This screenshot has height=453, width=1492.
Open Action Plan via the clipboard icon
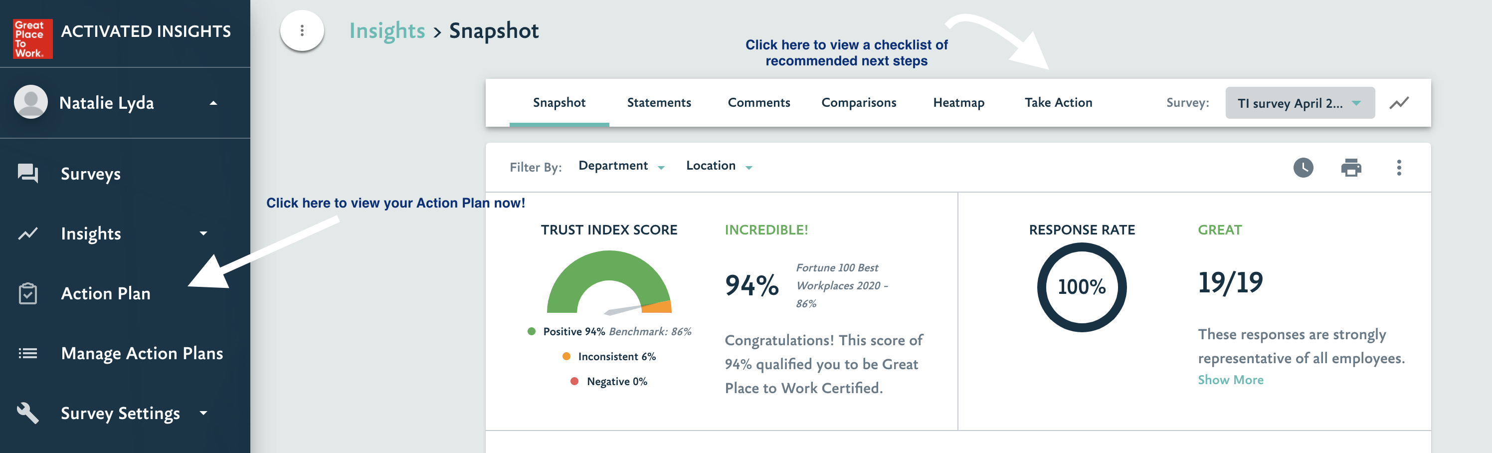(28, 293)
